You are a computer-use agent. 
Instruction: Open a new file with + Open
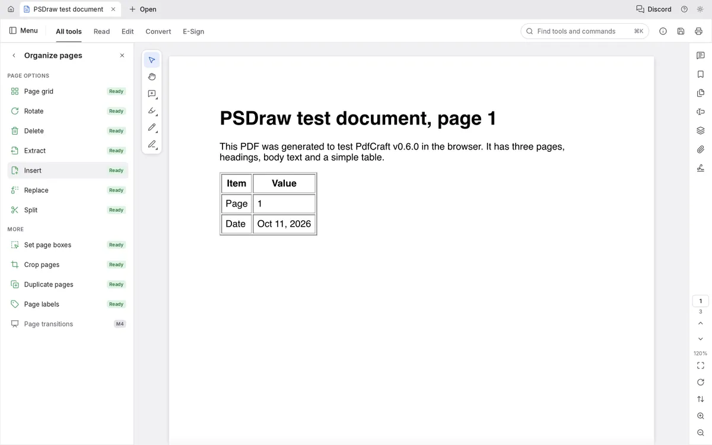143,9
